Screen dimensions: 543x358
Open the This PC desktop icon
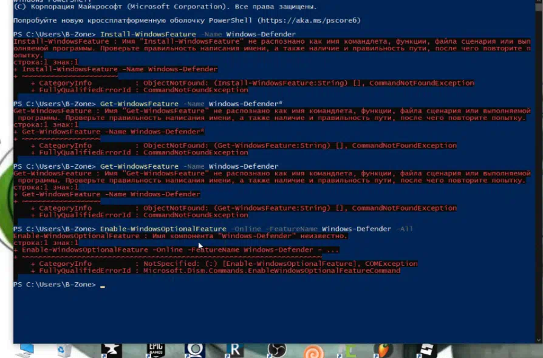point(26,351)
